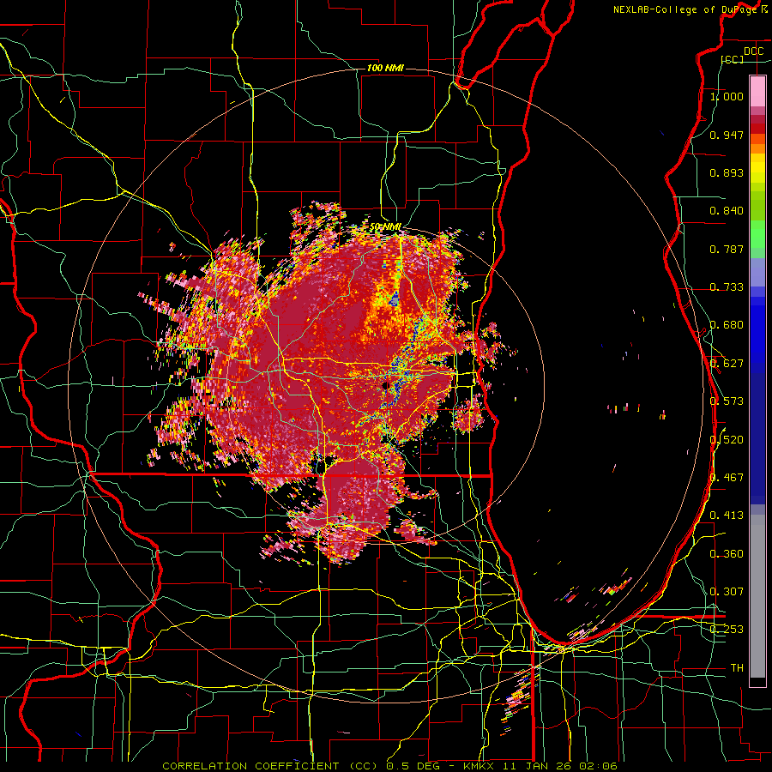Click the 100 NMI range ring label

click(385, 68)
